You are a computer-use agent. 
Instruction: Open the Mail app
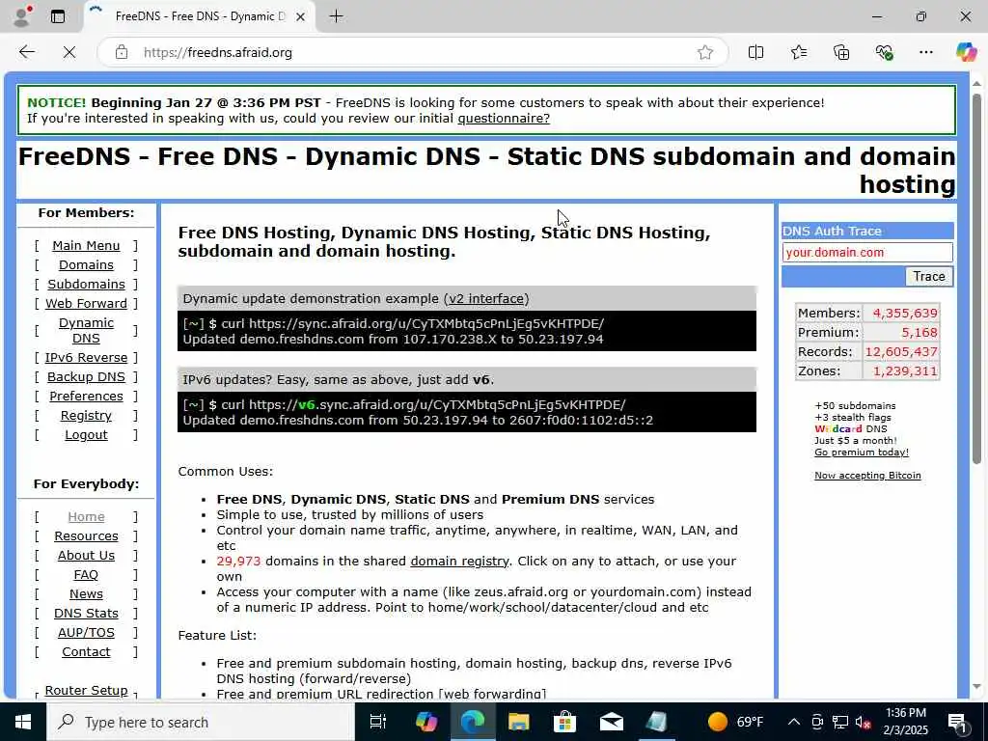pyautogui.click(x=611, y=722)
